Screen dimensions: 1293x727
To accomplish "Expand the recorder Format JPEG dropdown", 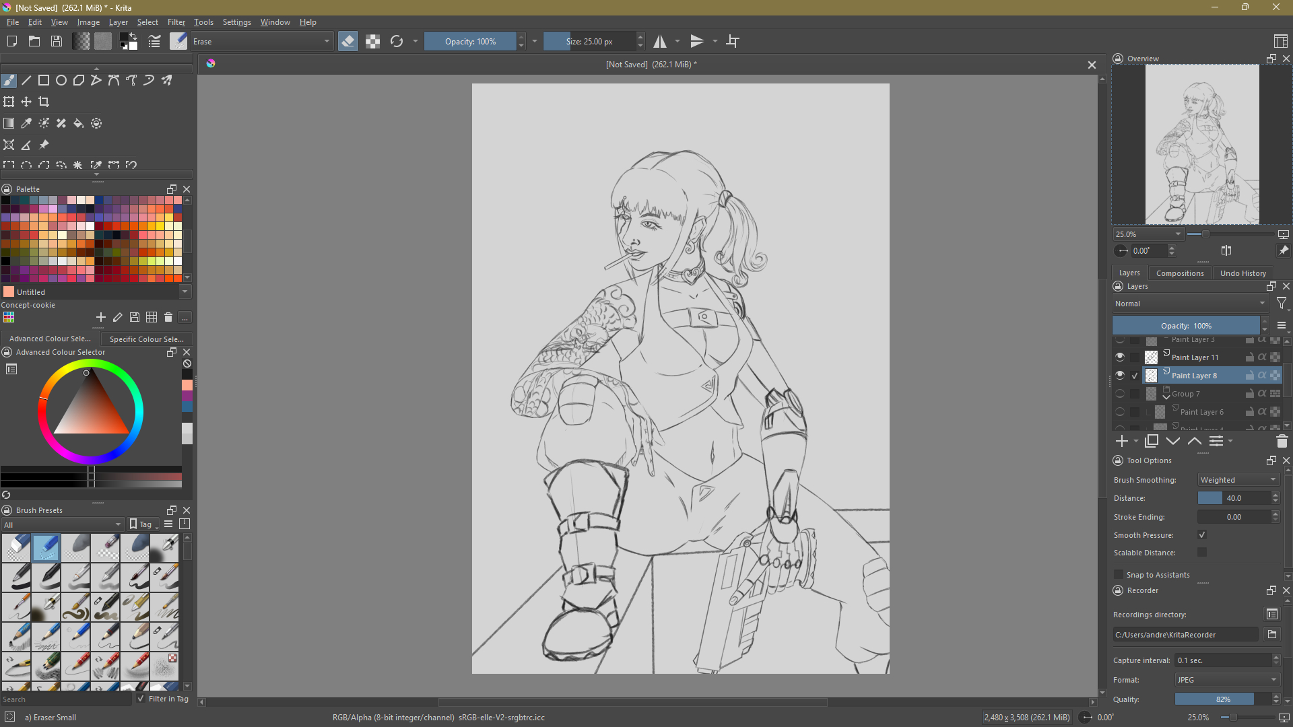I will click(1226, 680).
